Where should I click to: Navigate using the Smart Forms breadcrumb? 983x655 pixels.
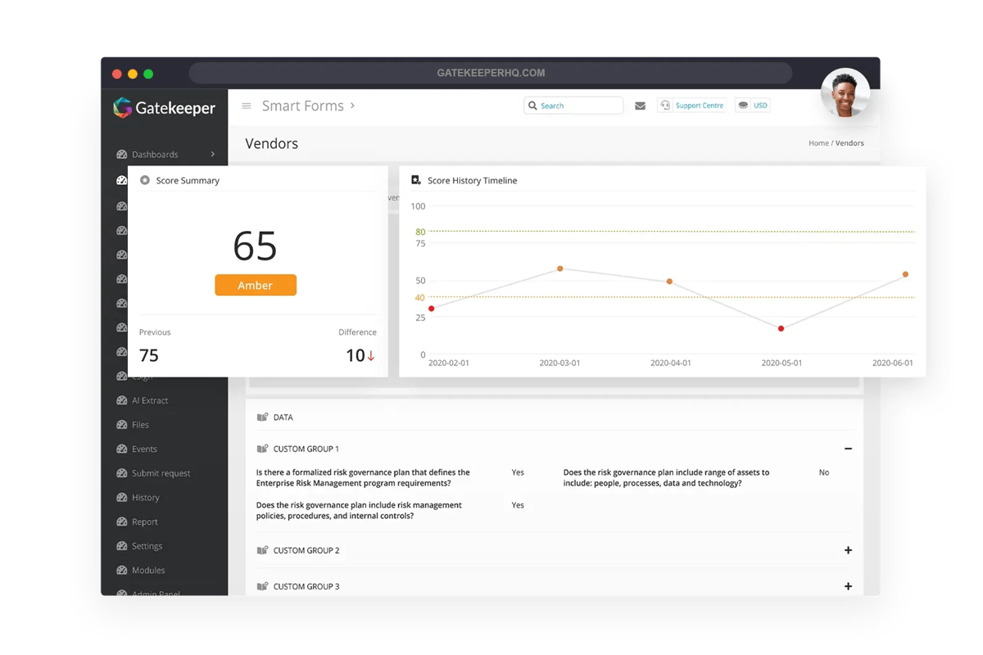301,106
